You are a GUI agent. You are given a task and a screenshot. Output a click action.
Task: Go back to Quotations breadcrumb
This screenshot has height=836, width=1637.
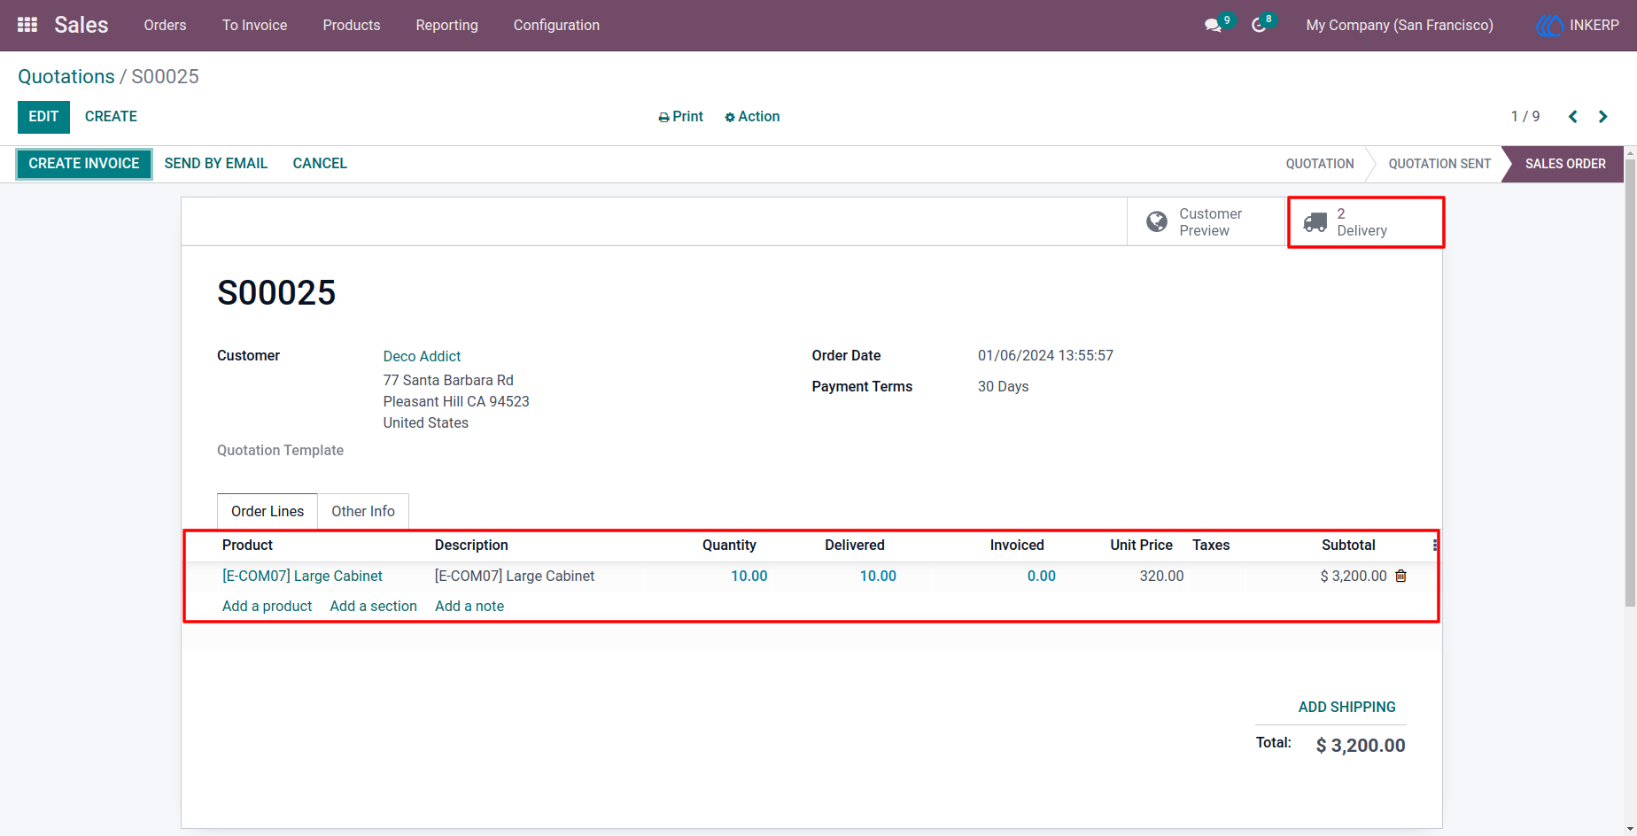(x=66, y=77)
